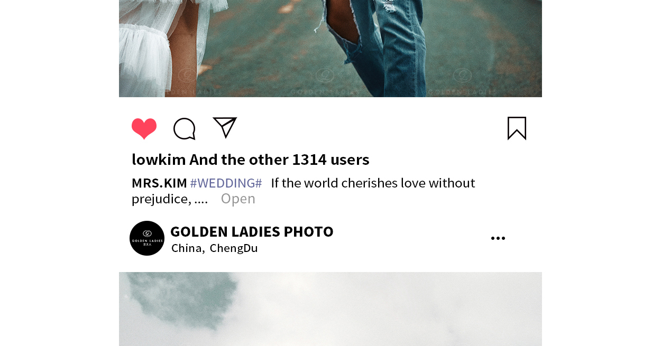Screen dimensions: 661x346
Task: Open GOLDEN LADIES PHOTO account name
Action: click(x=252, y=231)
